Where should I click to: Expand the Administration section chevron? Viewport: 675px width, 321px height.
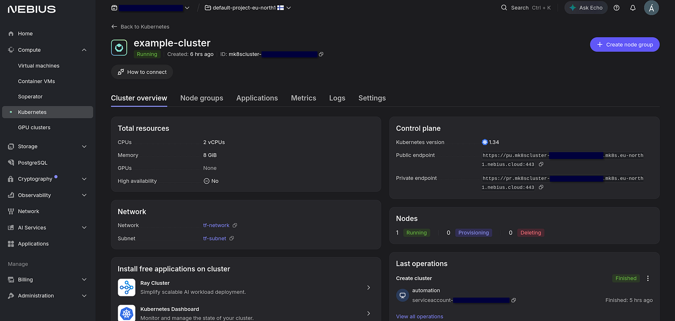(84, 296)
